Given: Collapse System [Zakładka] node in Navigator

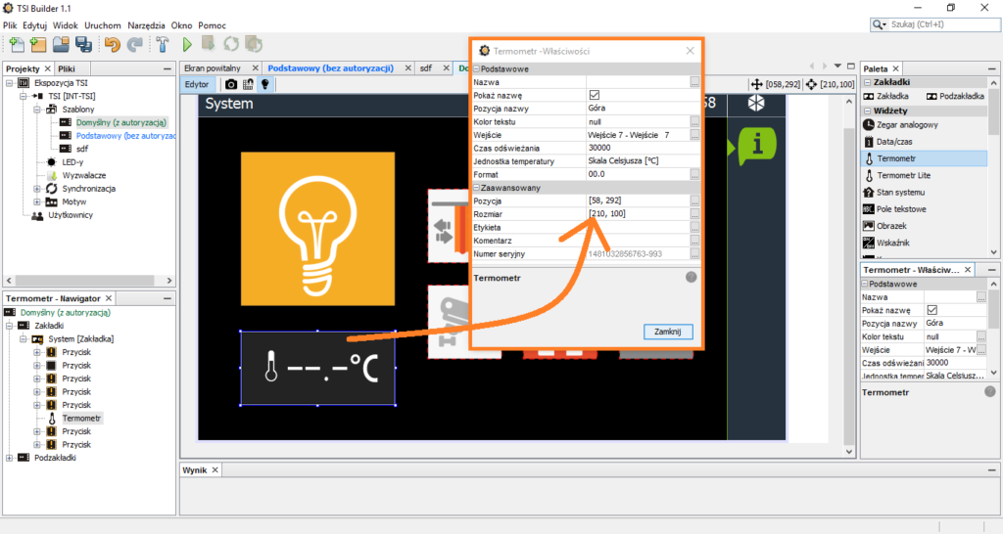Looking at the screenshot, I should pyautogui.click(x=24, y=339).
